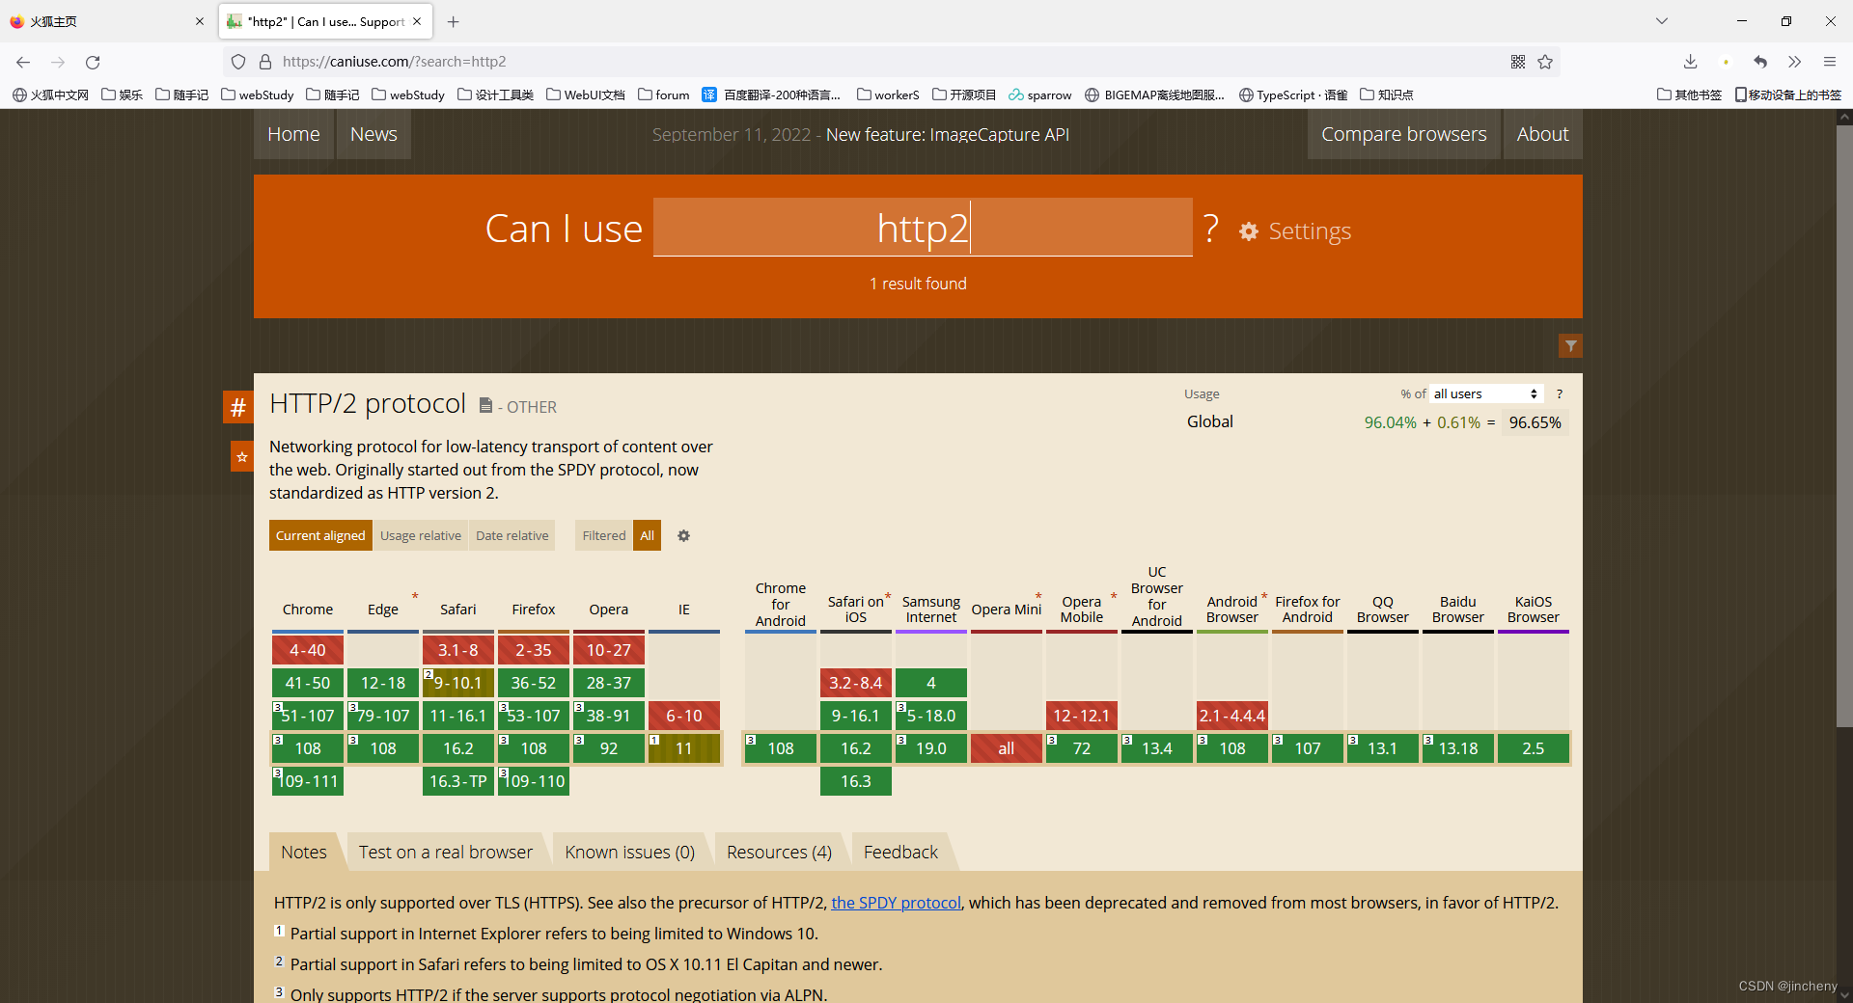This screenshot has height=1003, width=1853.
Task: Click the orange filter funnel icon
Action: (1570, 344)
